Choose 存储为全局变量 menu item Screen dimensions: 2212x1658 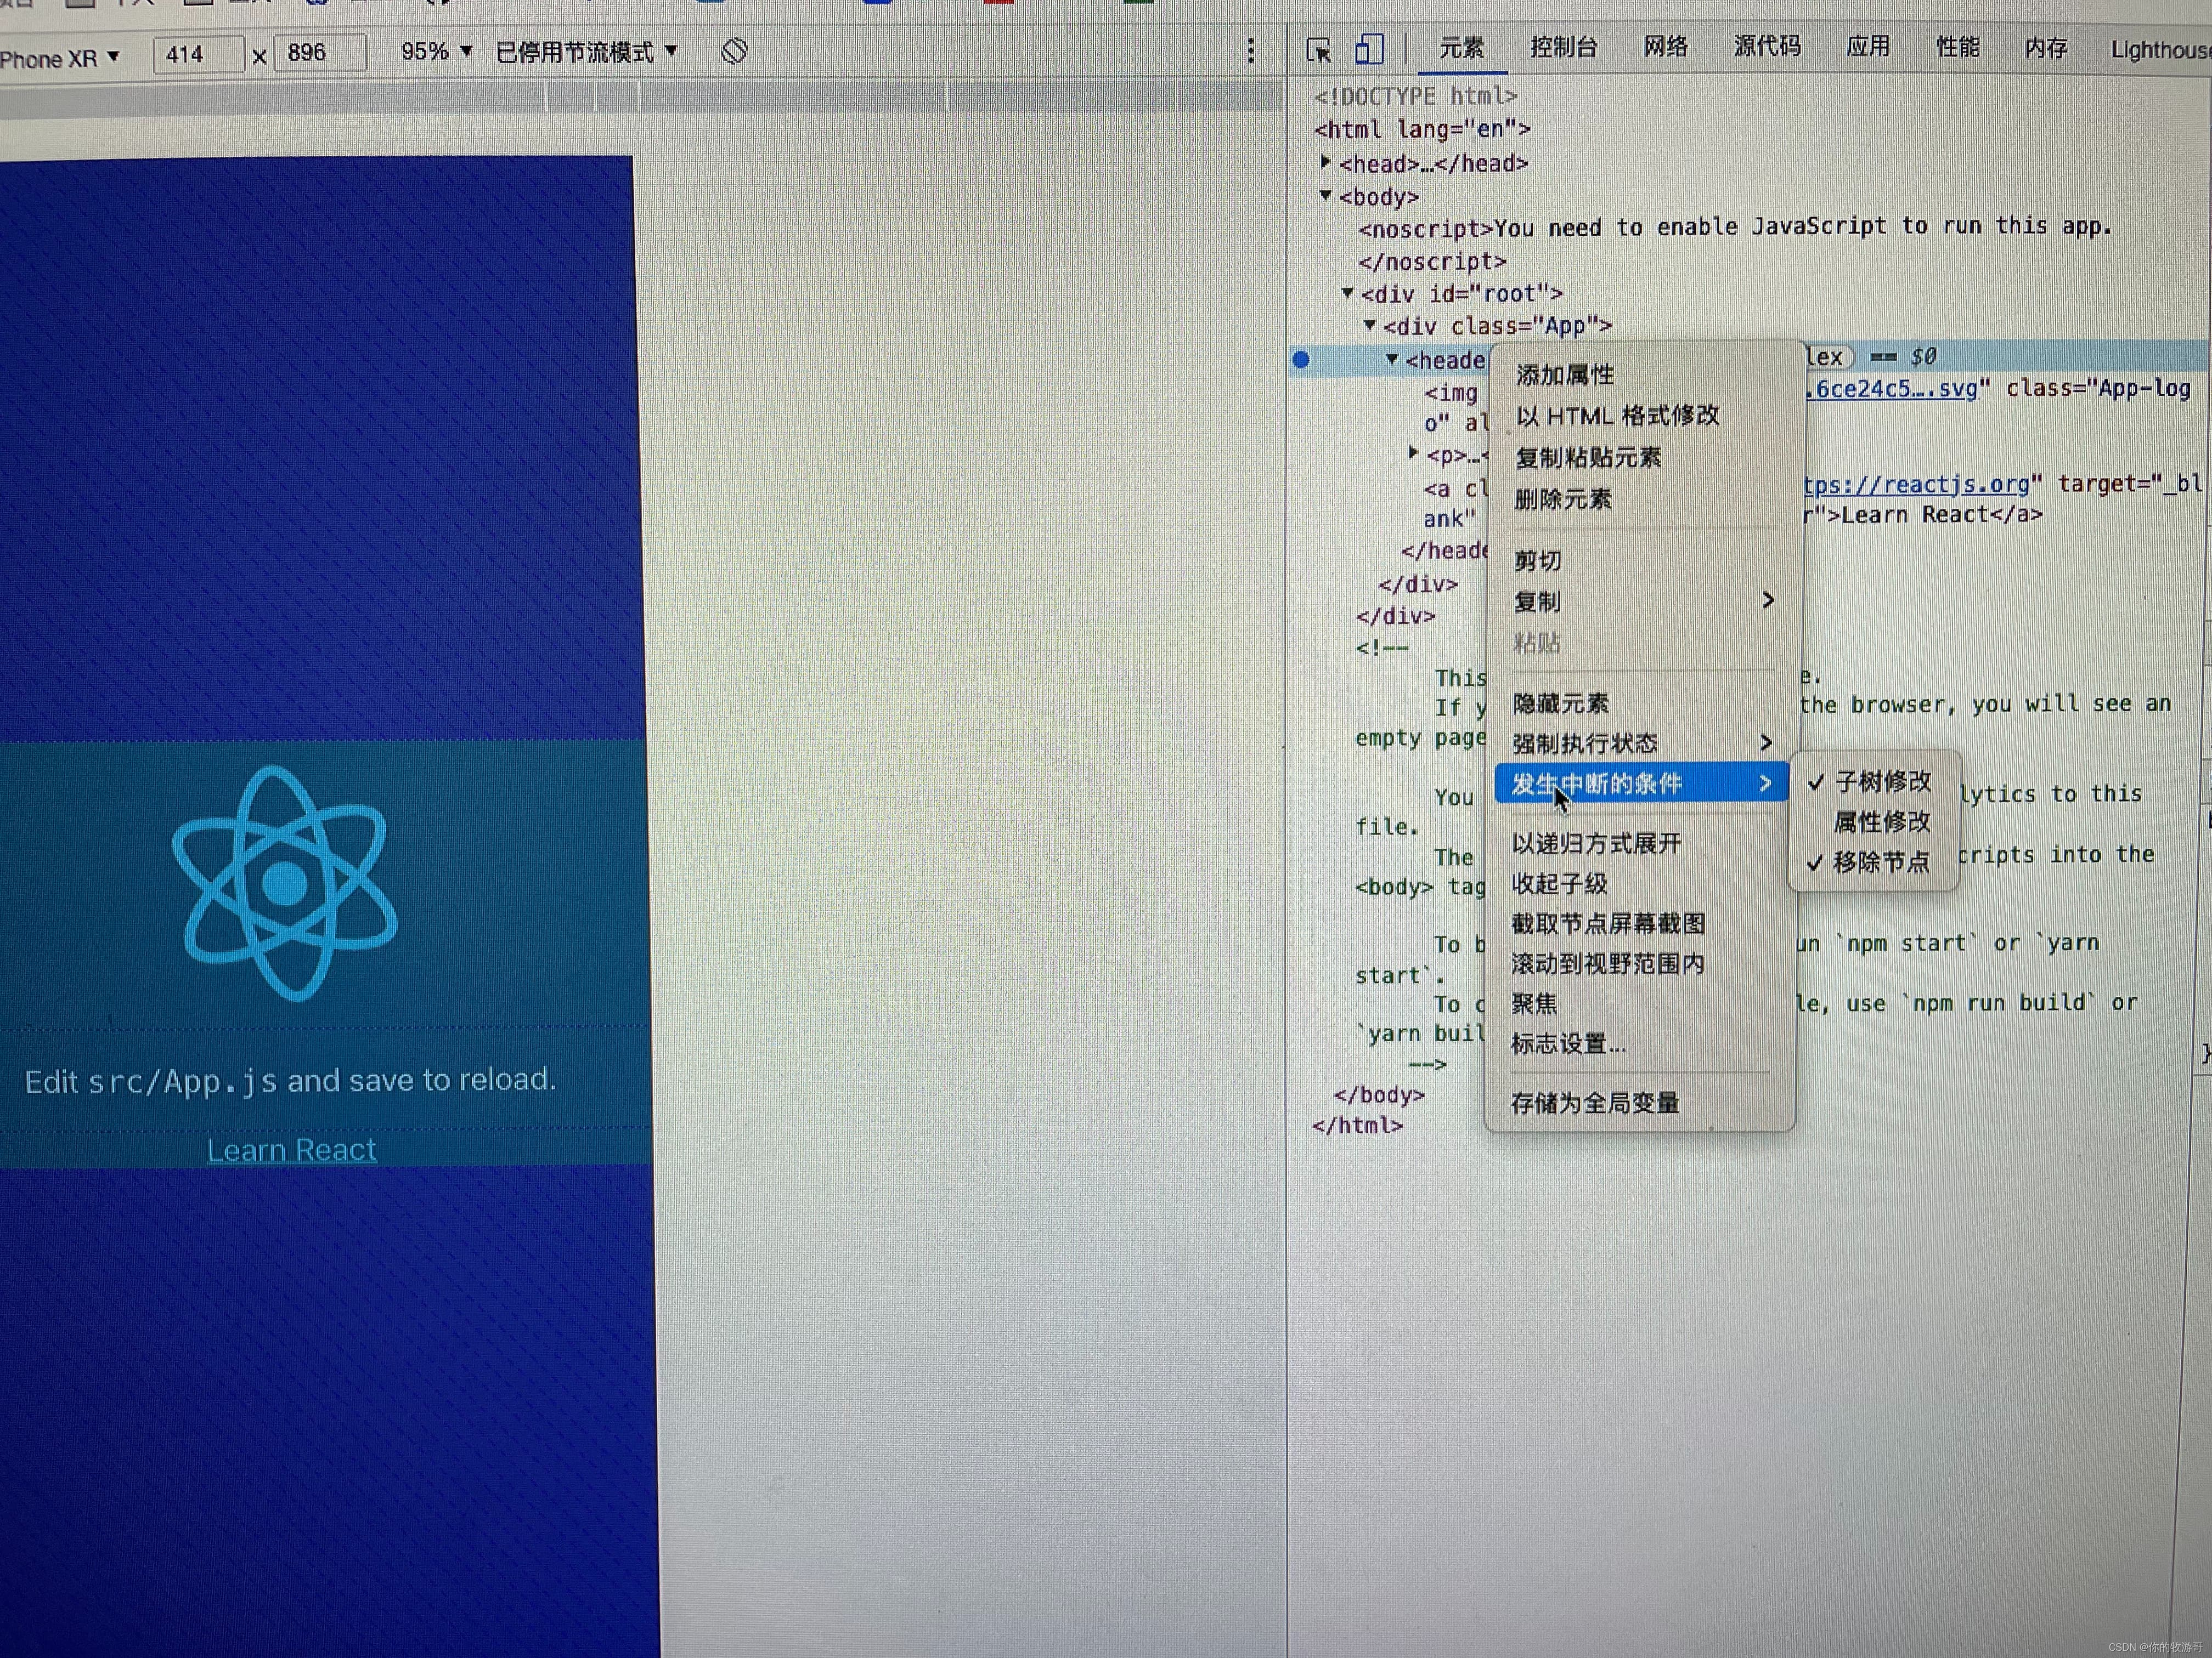(x=1642, y=1103)
